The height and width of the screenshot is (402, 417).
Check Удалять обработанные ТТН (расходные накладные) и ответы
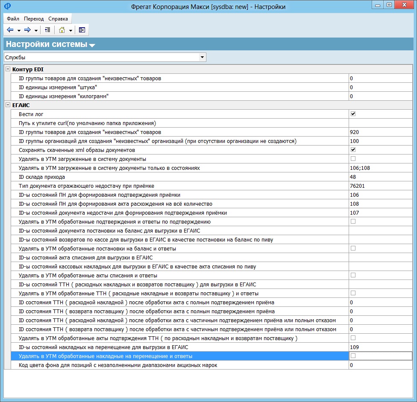tap(353, 293)
